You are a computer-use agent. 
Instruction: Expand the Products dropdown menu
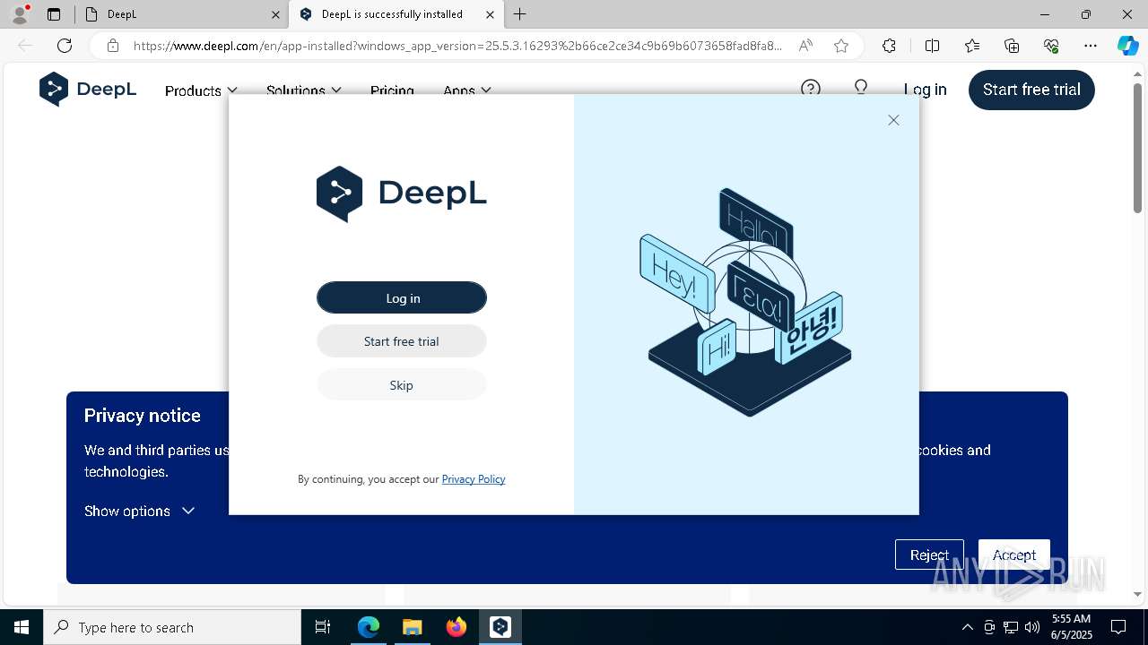pyautogui.click(x=201, y=90)
